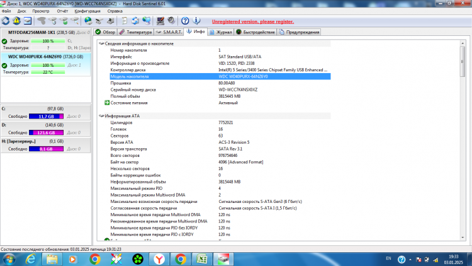This screenshot has width=472, height=266.
Task: Click the Версия ATA row
Action: pyautogui.click(x=220, y=142)
